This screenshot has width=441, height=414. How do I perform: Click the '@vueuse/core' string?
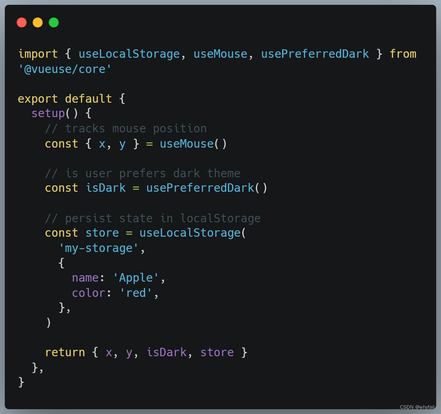[65, 69]
